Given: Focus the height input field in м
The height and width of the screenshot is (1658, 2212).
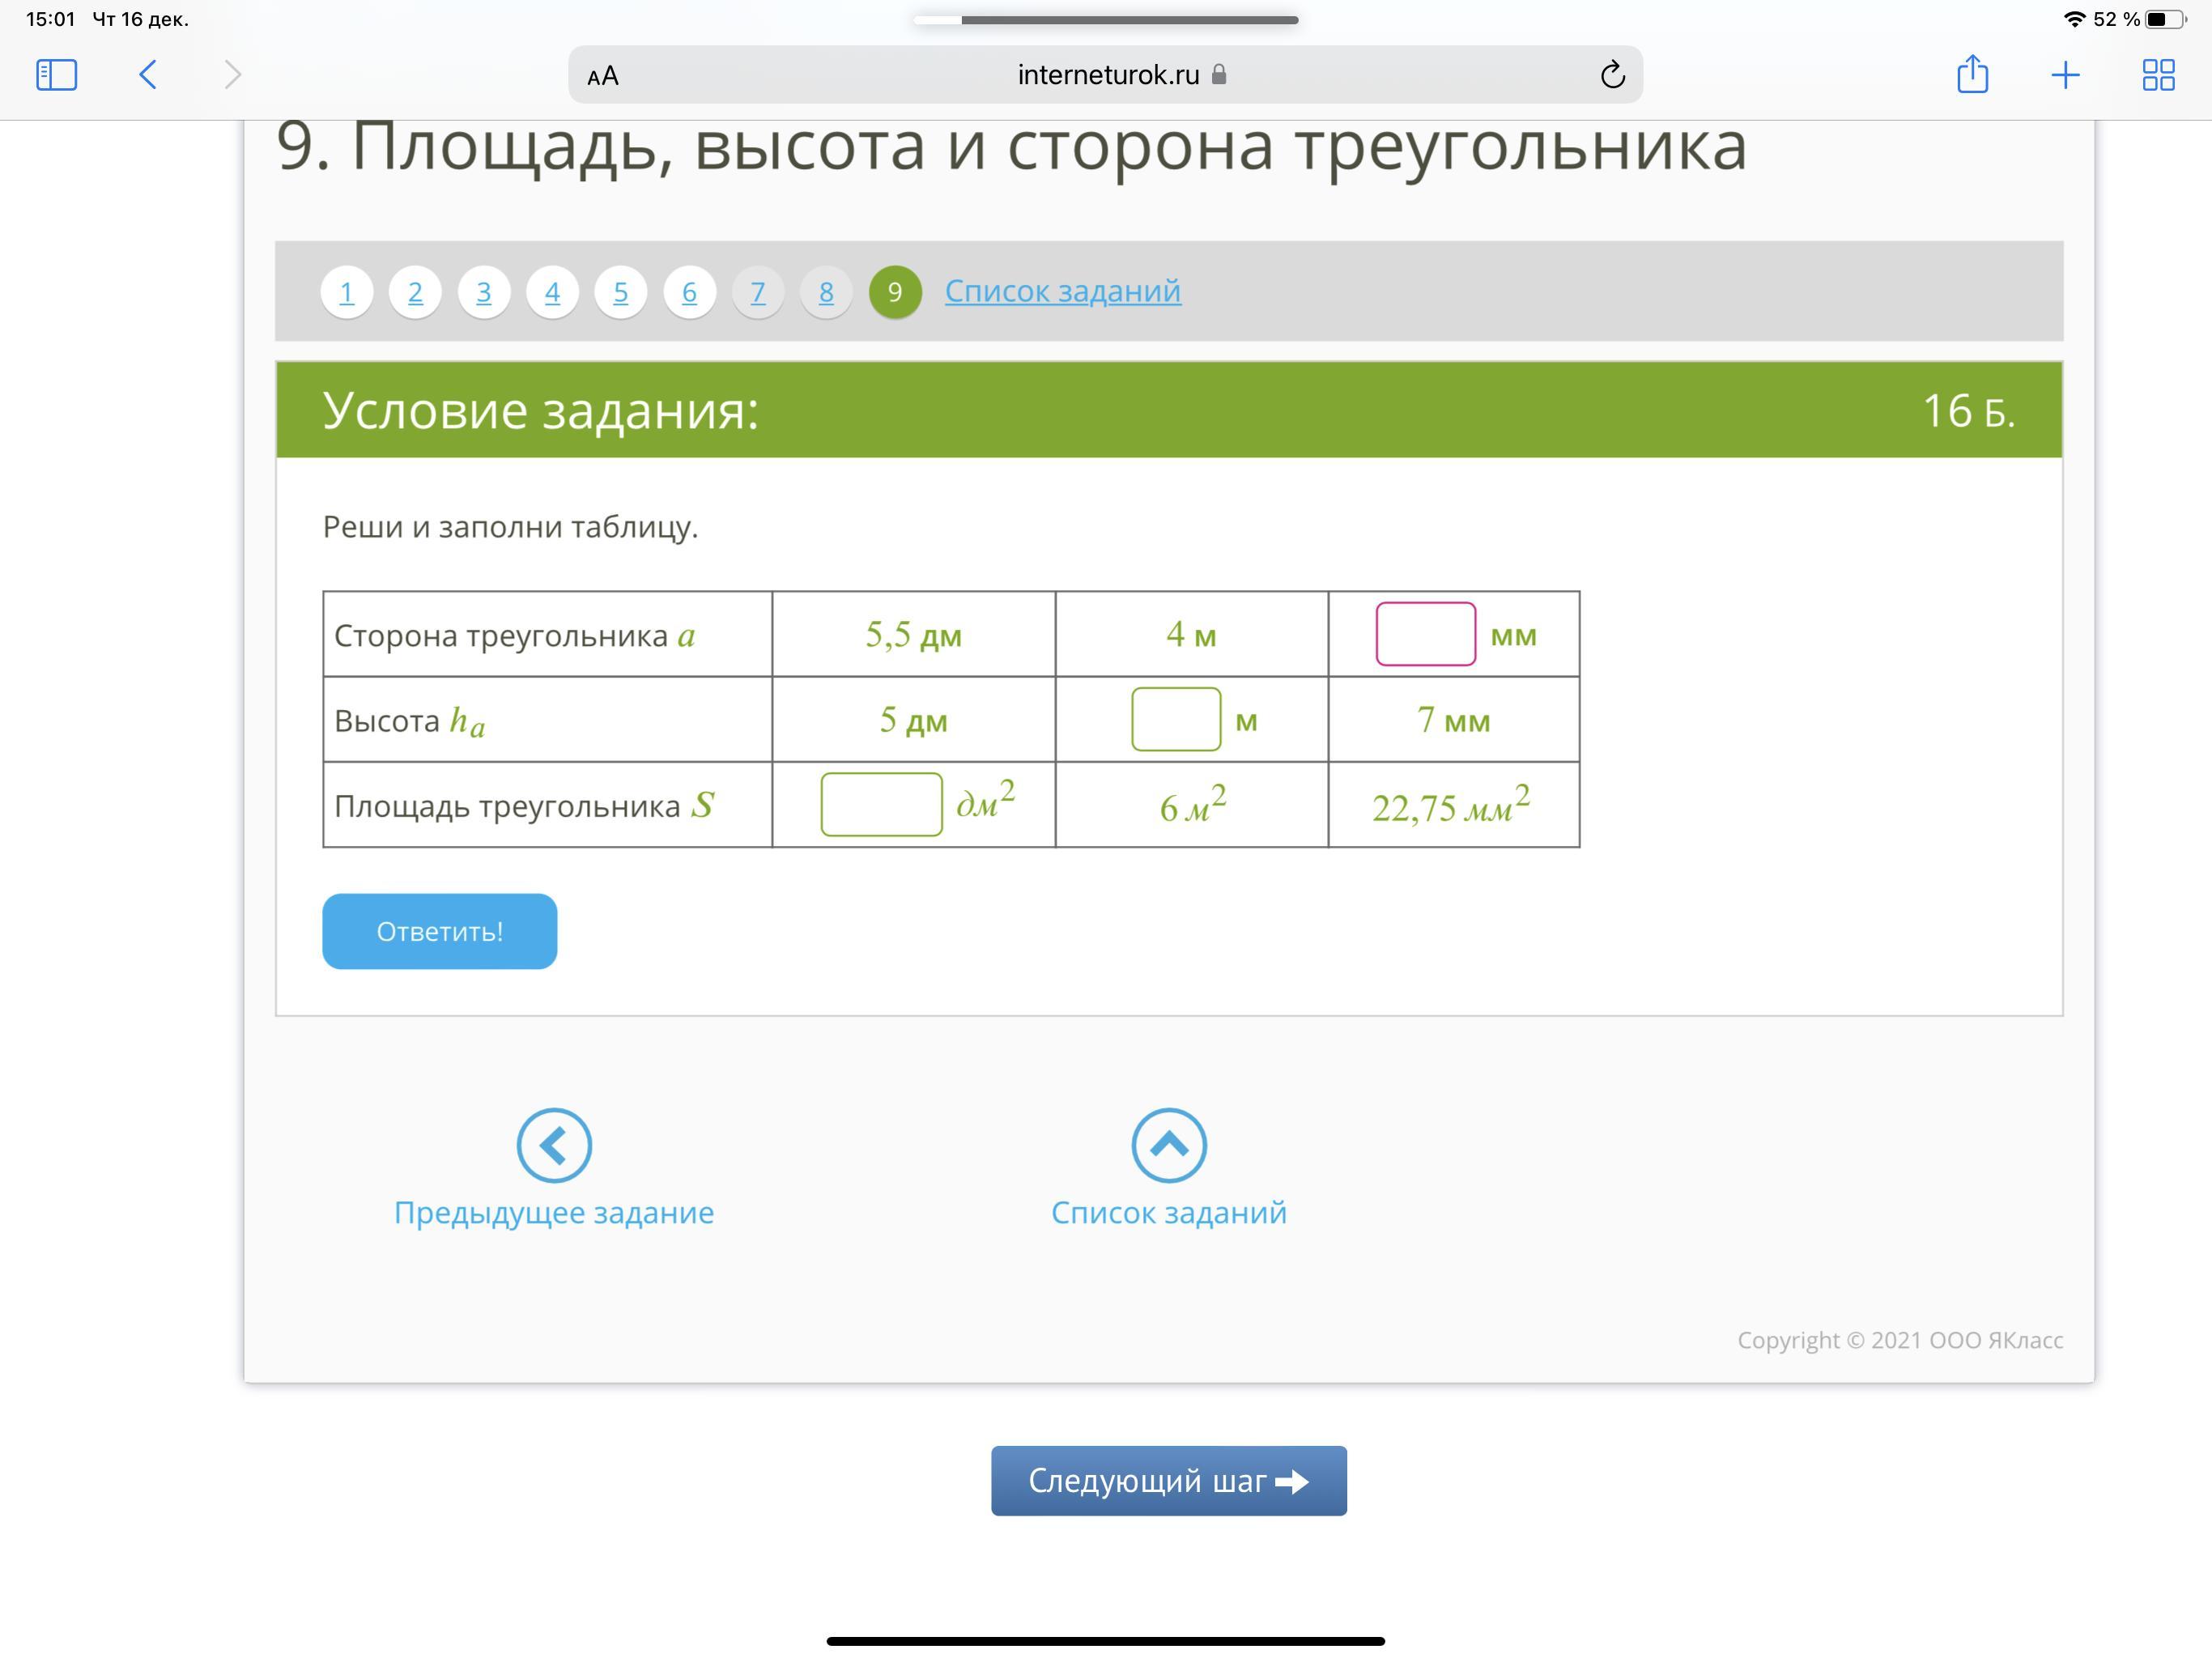Looking at the screenshot, I should pos(1176,719).
